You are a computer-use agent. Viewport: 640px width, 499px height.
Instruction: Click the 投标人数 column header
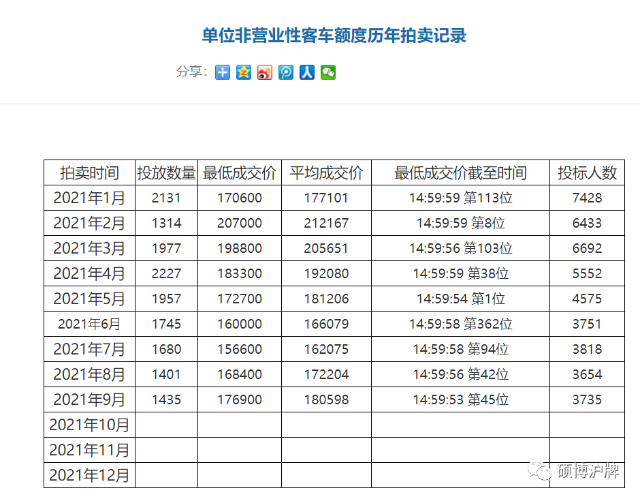tap(587, 173)
